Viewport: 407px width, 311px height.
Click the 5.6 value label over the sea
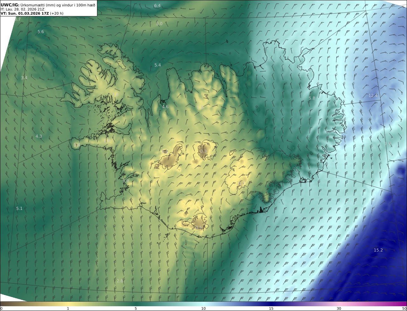[x=41, y=32]
